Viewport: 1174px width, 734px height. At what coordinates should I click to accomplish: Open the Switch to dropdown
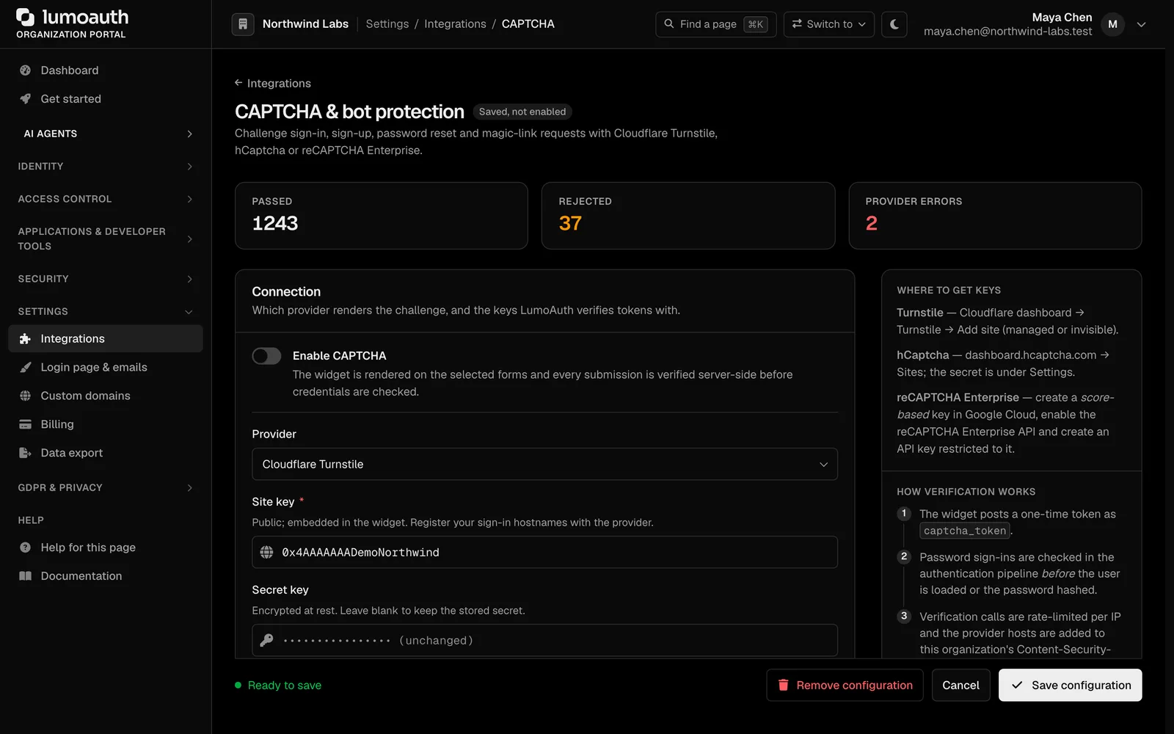click(x=829, y=24)
